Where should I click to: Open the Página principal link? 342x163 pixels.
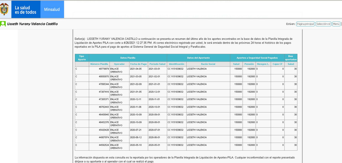click(x=305, y=24)
